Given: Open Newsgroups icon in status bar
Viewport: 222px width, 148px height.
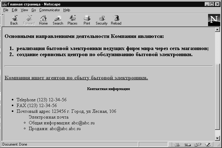Looking at the screenshot, I should 197,144.
